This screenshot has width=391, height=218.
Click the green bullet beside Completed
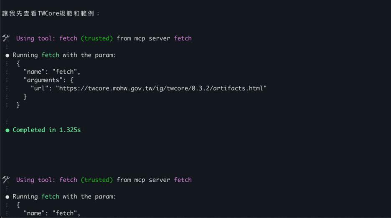tap(8, 130)
